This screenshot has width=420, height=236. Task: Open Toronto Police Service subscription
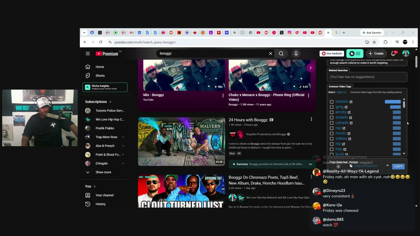(105, 111)
